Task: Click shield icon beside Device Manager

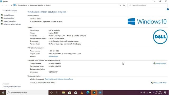Action: pos(2,15)
